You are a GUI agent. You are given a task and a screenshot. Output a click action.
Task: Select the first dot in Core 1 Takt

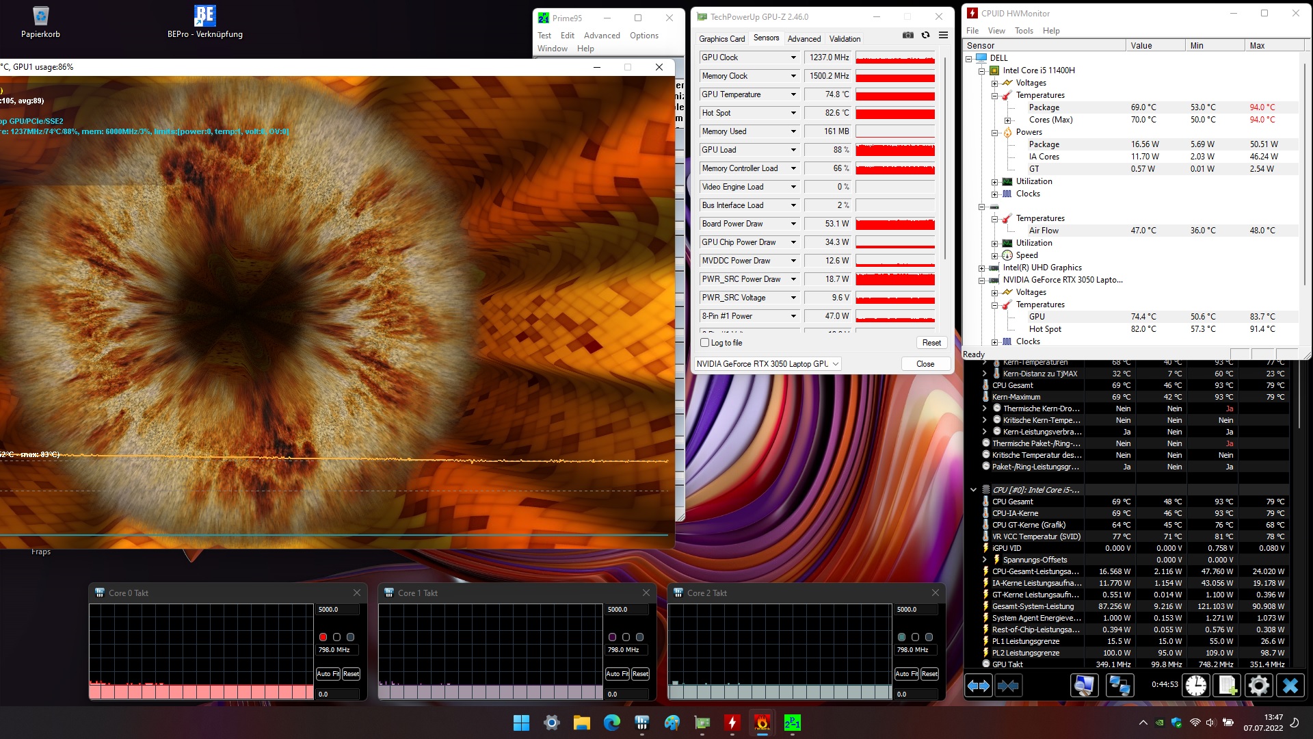click(612, 637)
